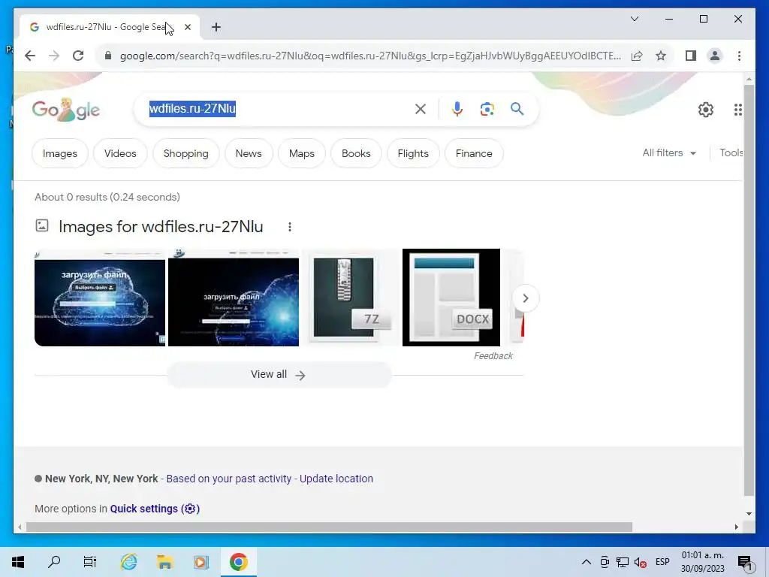The image size is (769, 577).
Task: Open the search Tools option
Action: click(x=731, y=153)
